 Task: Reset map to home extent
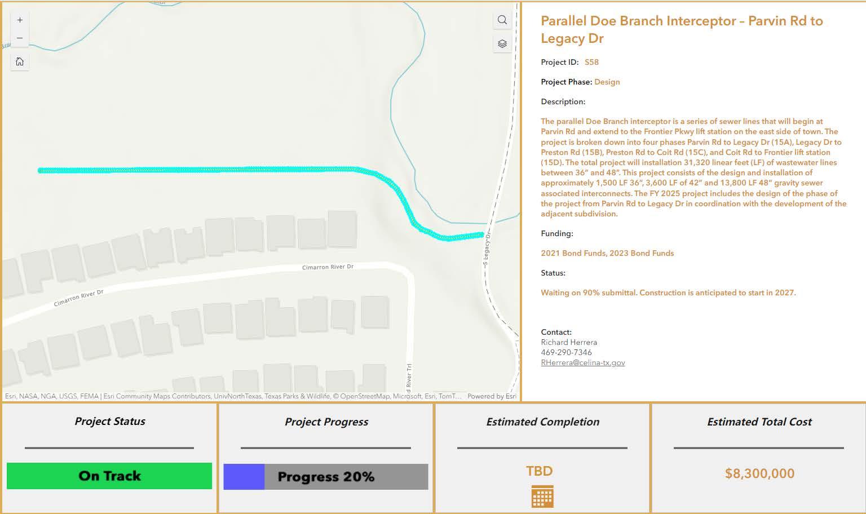20,61
